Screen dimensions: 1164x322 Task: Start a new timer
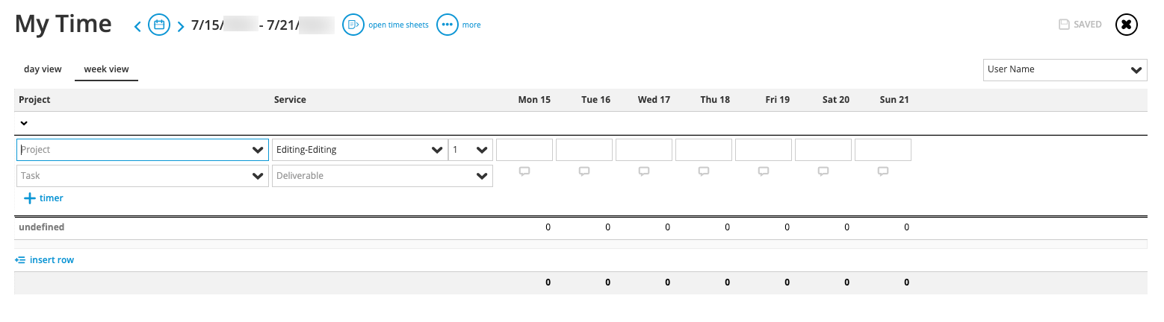[x=43, y=198]
